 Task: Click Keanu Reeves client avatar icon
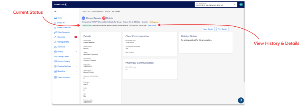pos(84,18)
